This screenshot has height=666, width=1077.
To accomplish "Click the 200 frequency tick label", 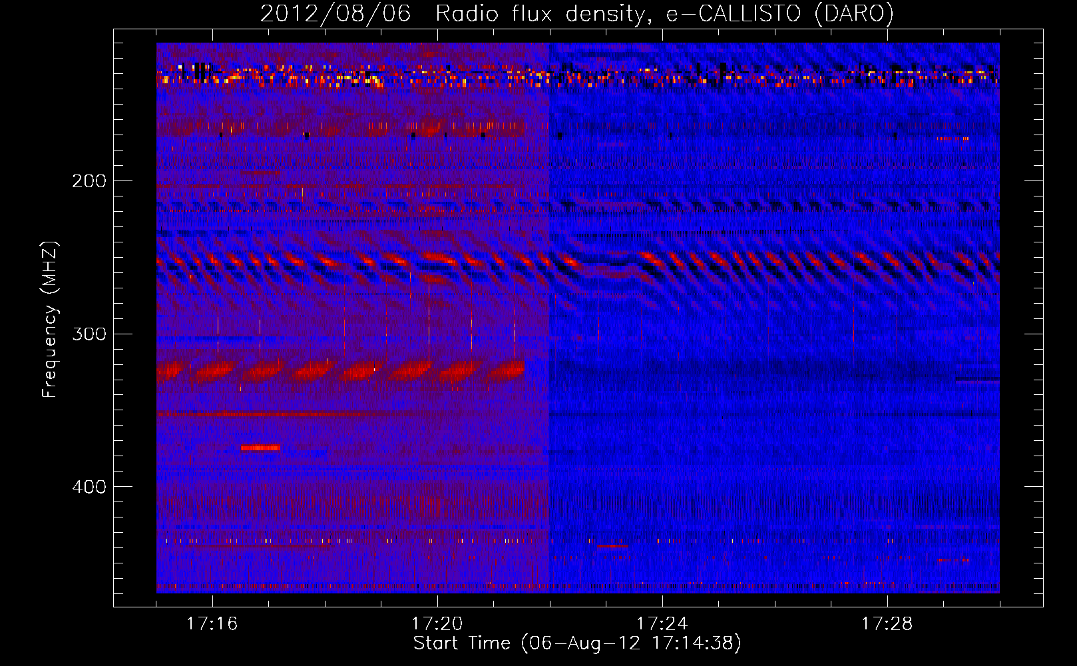I will [x=89, y=181].
